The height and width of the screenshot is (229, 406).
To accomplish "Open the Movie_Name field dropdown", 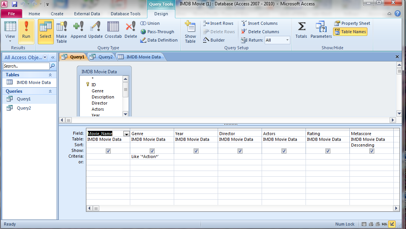I will click(x=126, y=133).
